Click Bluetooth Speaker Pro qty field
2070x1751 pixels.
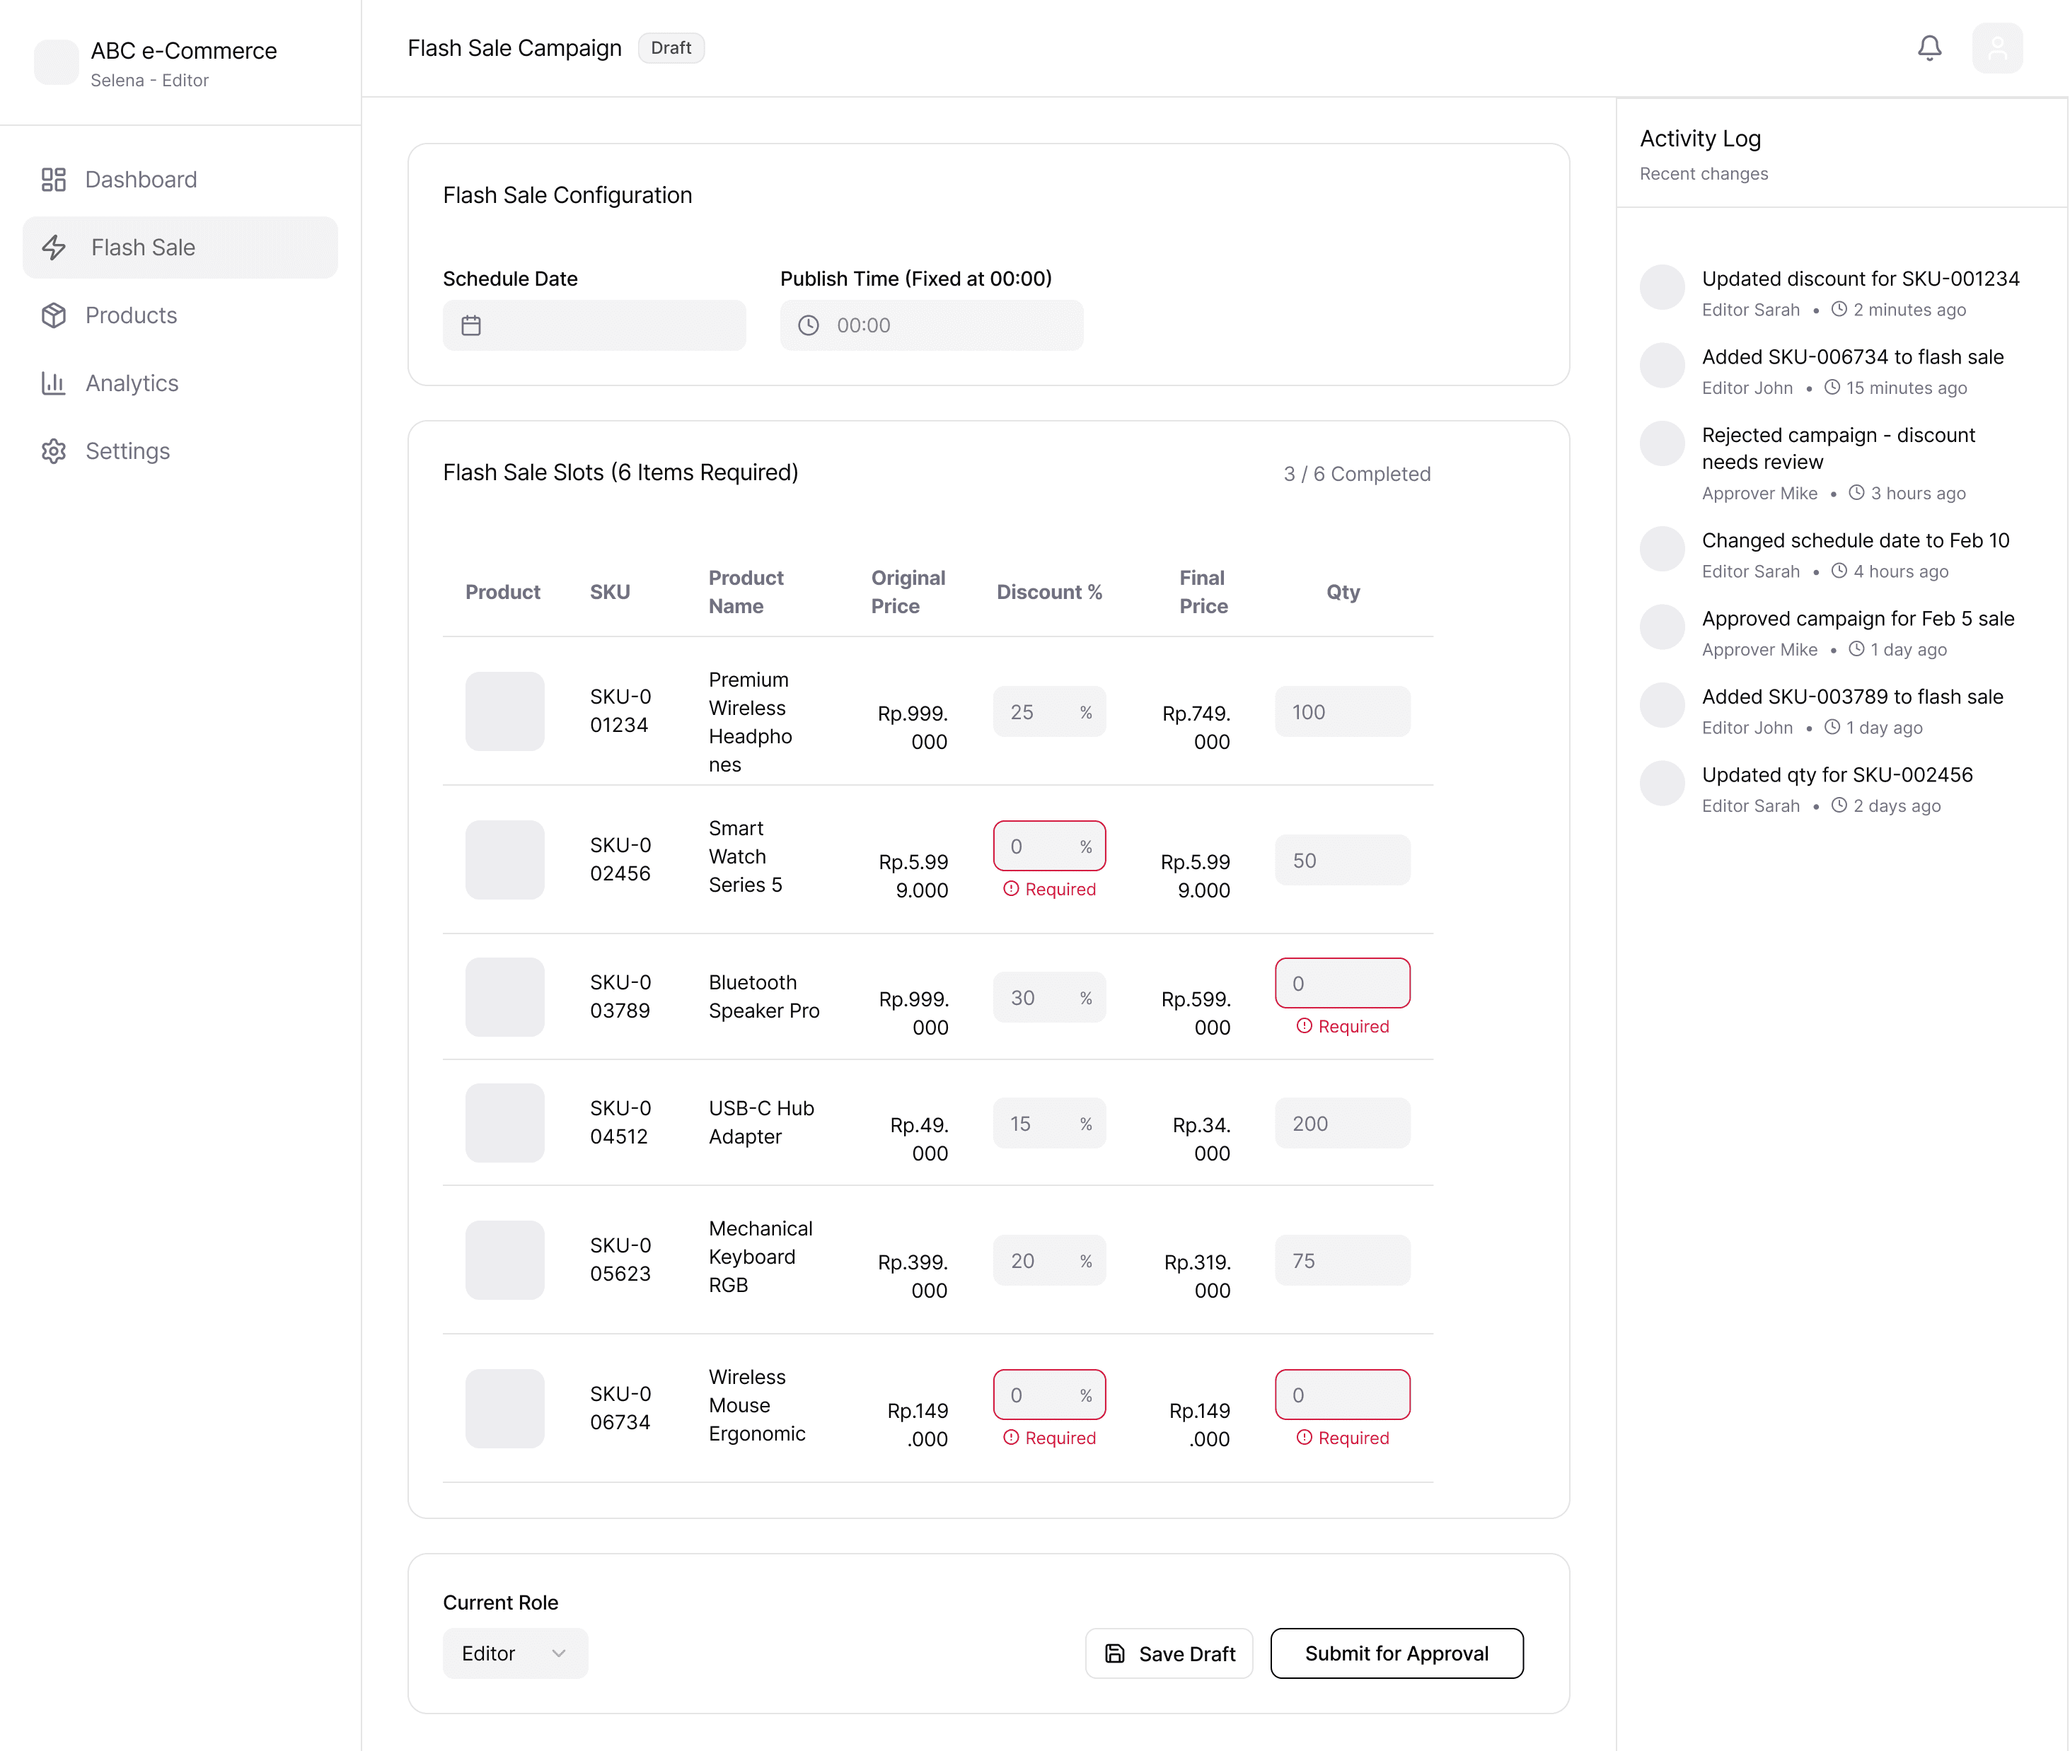coord(1341,983)
